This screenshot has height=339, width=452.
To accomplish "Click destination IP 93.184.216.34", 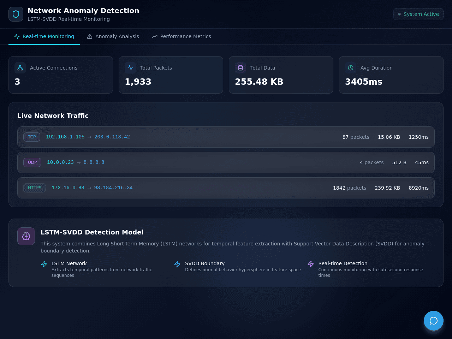I will point(113,188).
